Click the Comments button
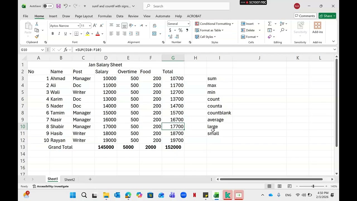Screen dimensions: 357x201 [305, 16]
